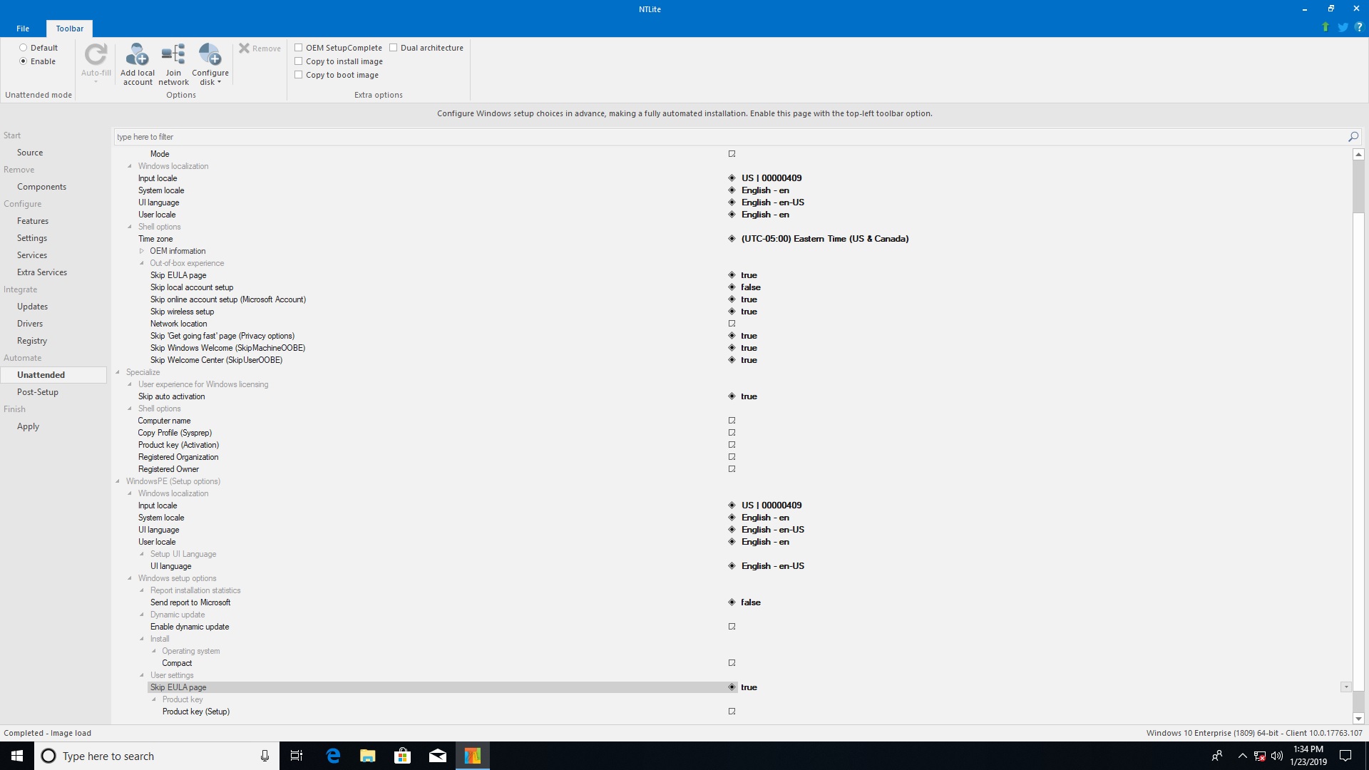Toggle the Computer name checkbox
1369x770 pixels.
(x=732, y=421)
